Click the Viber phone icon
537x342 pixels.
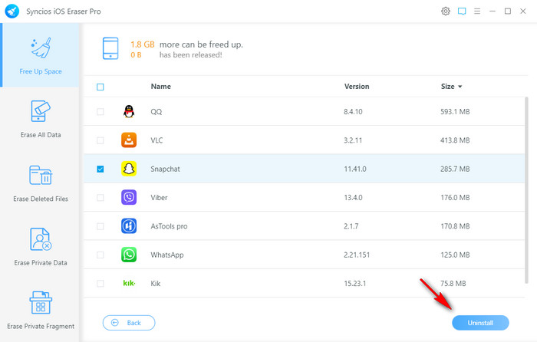[x=129, y=198]
